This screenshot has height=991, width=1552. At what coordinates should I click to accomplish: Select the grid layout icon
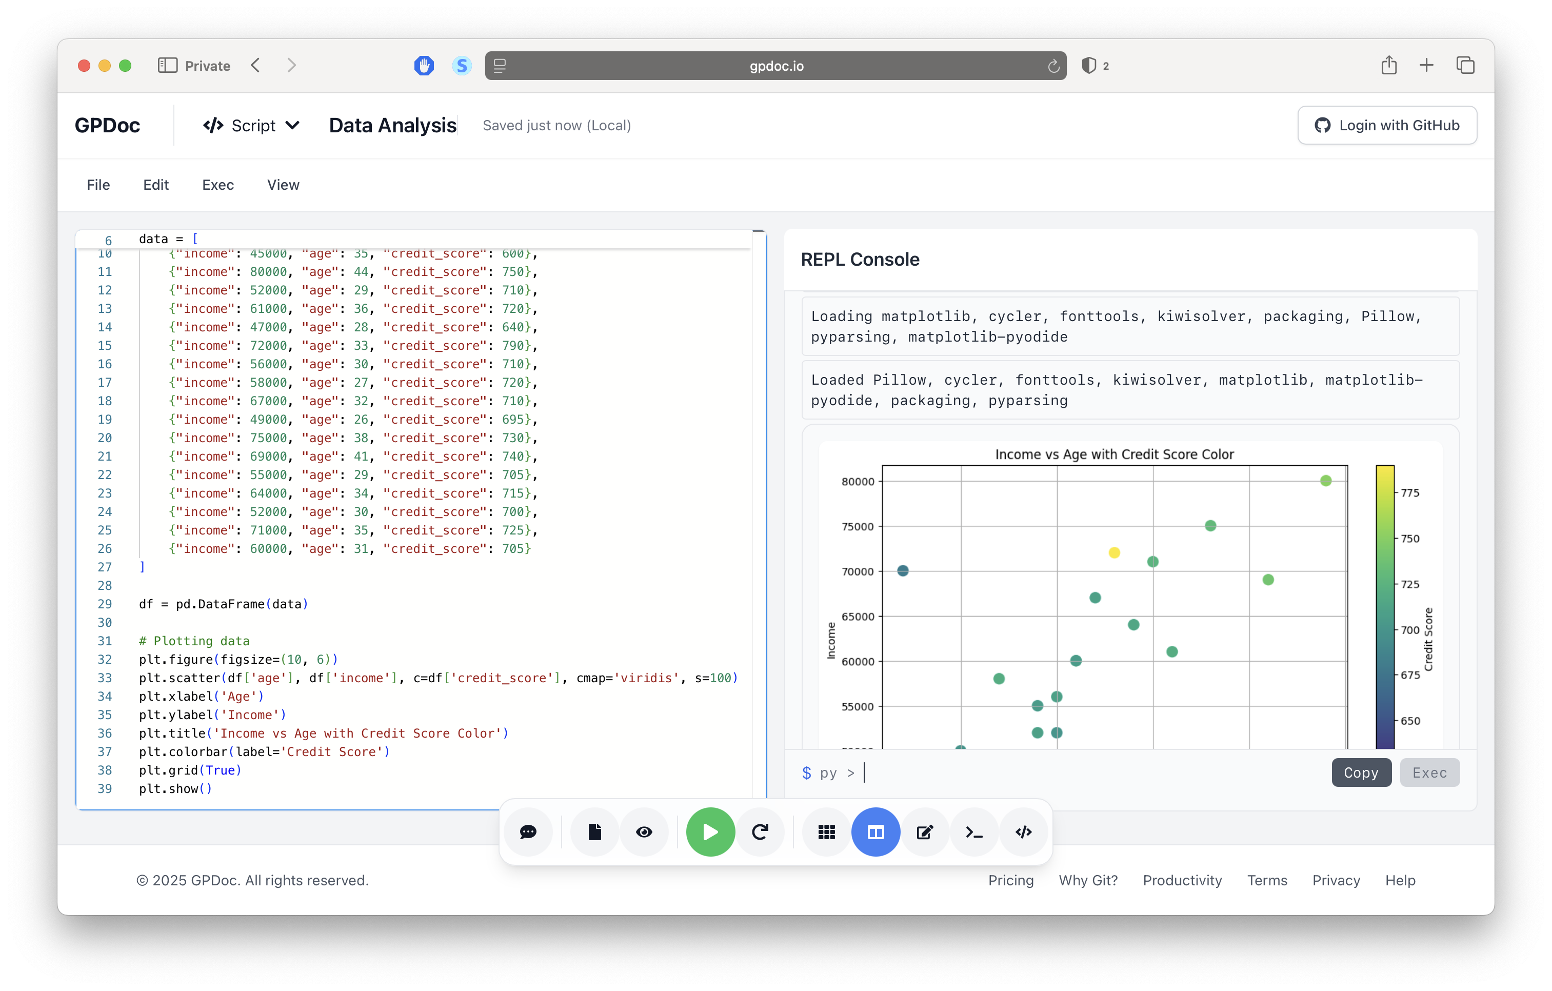(826, 832)
